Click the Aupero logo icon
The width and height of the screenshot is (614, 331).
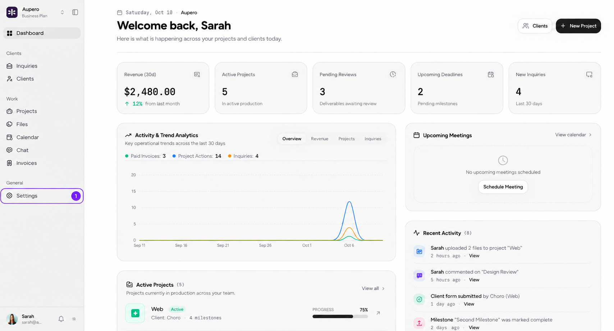point(12,12)
